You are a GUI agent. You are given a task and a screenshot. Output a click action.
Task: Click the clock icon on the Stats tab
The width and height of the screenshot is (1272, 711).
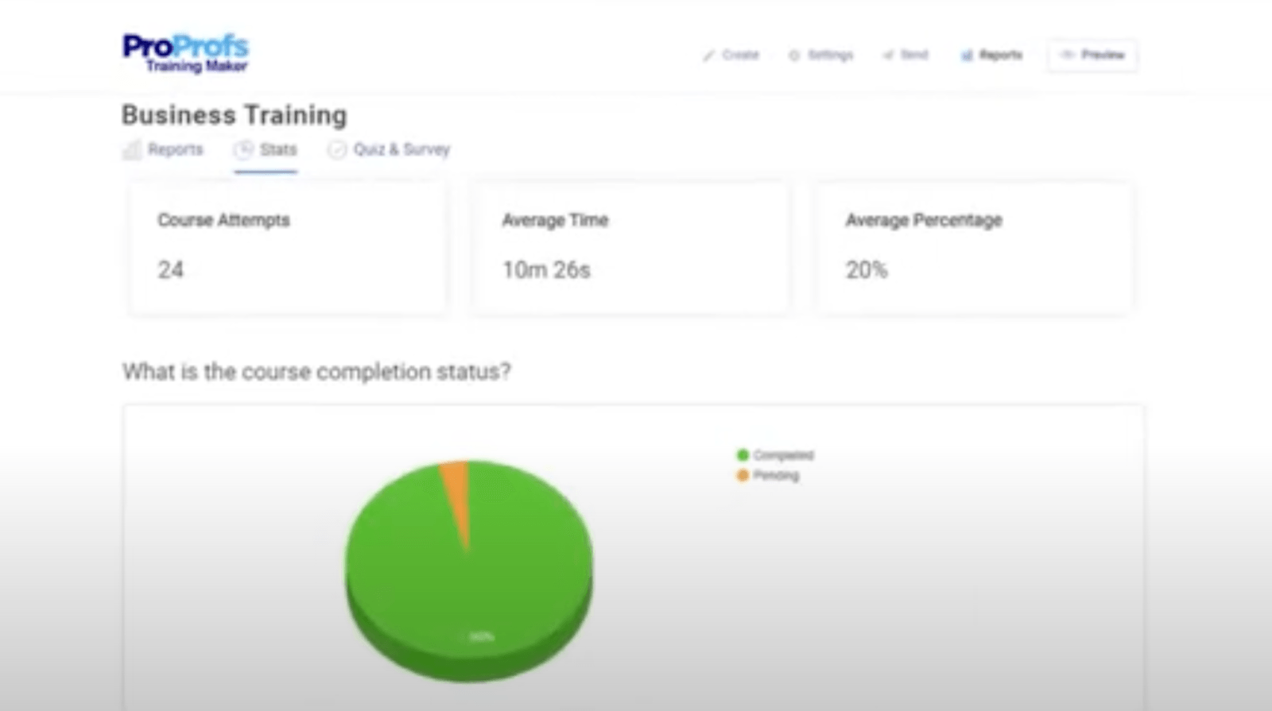point(244,149)
